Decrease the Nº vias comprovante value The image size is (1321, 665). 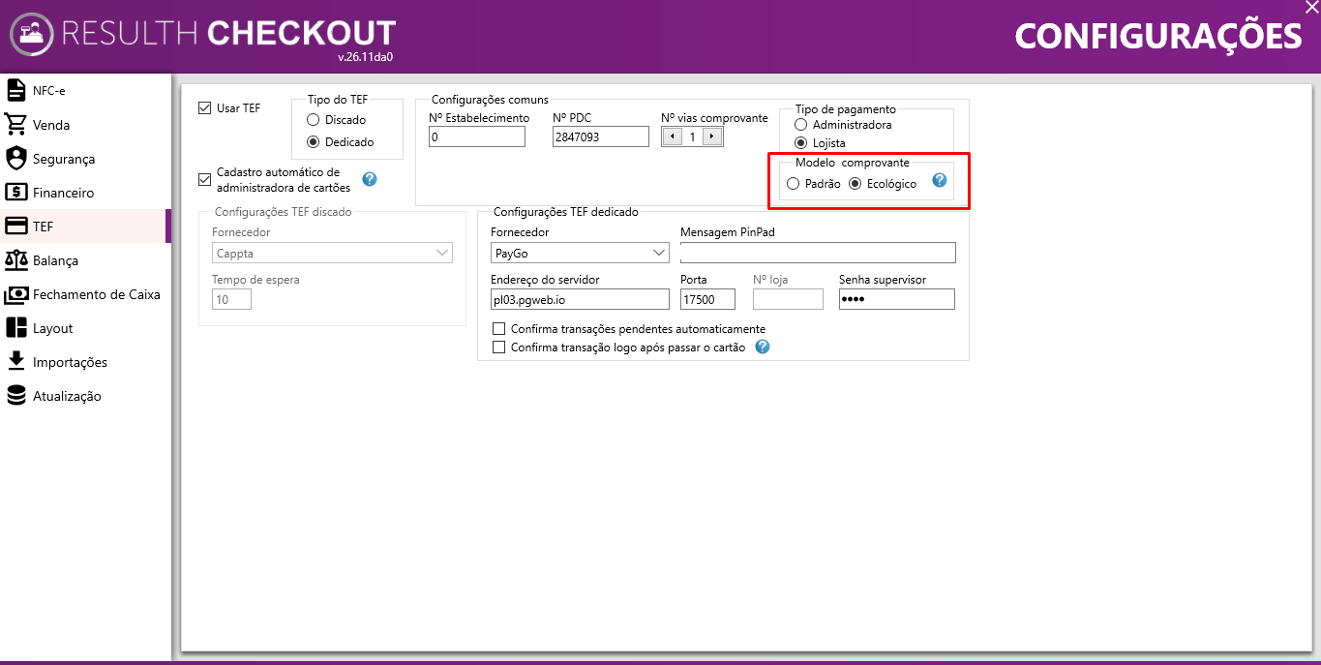pyautogui.click(x=673, y=136)
